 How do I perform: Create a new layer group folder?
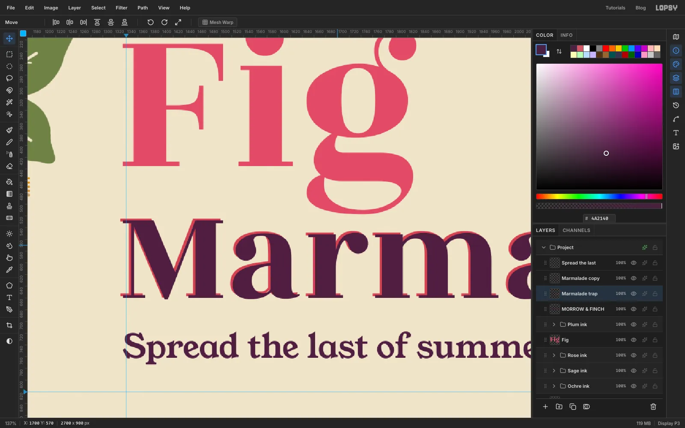coord(559,407)
